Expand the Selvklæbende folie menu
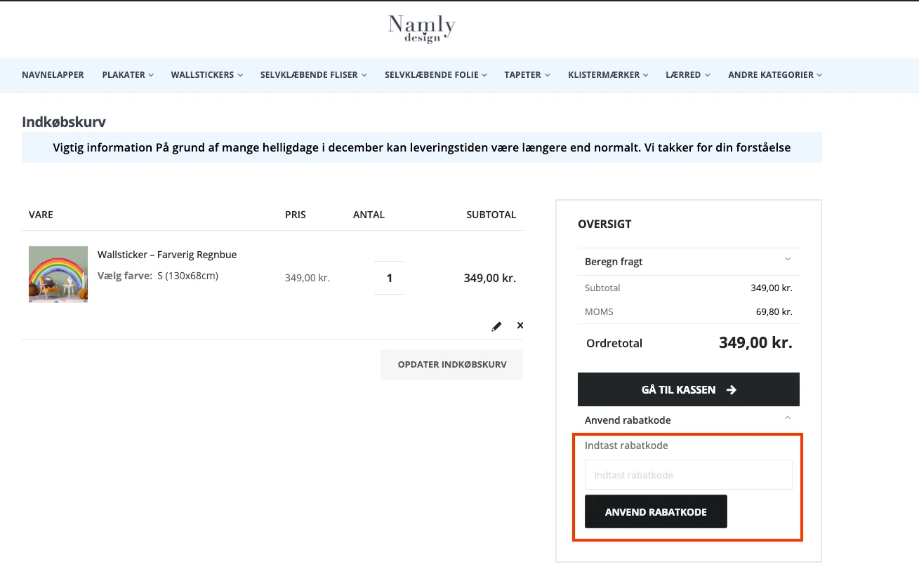This screenshot has height=583, width=919. coord(435,75)
